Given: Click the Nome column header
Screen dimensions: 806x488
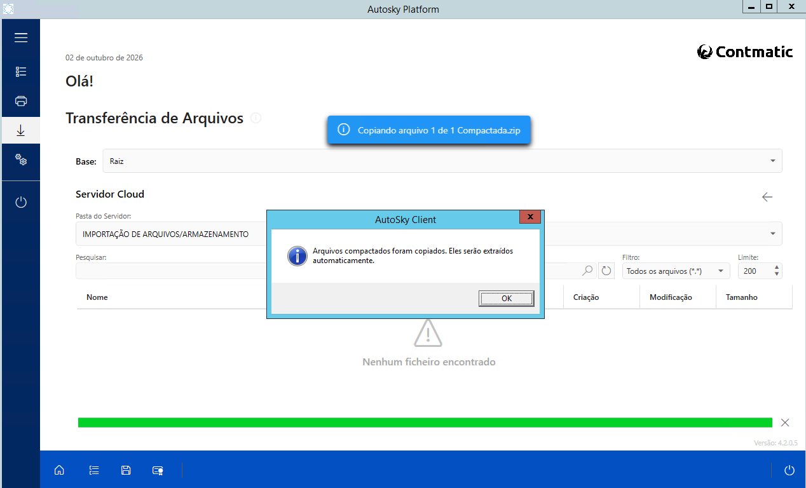Looking at the screenshot, I should (97, 297).
